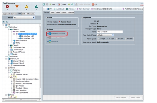Open the Events tab

click(64, 13)
